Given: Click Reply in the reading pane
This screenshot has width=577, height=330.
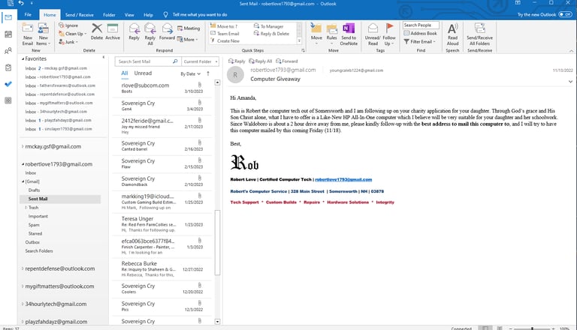Looking at the screenshot, I should click(237, 61).
